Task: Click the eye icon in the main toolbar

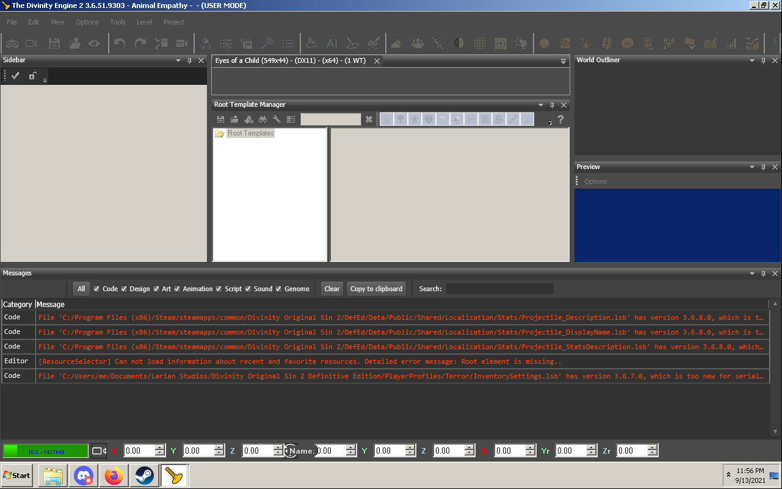Action: tap(94, 43)
